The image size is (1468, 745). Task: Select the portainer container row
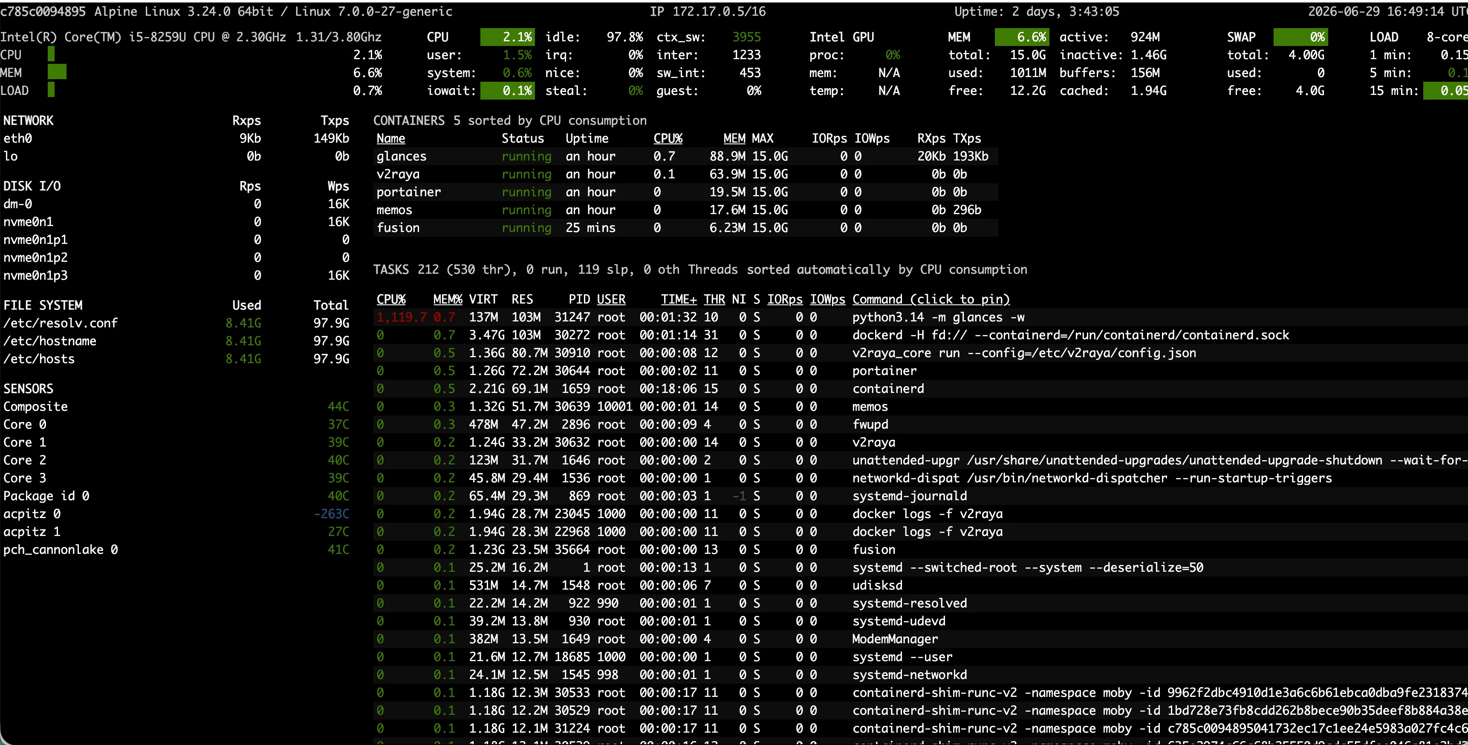(x=685, y=192)
